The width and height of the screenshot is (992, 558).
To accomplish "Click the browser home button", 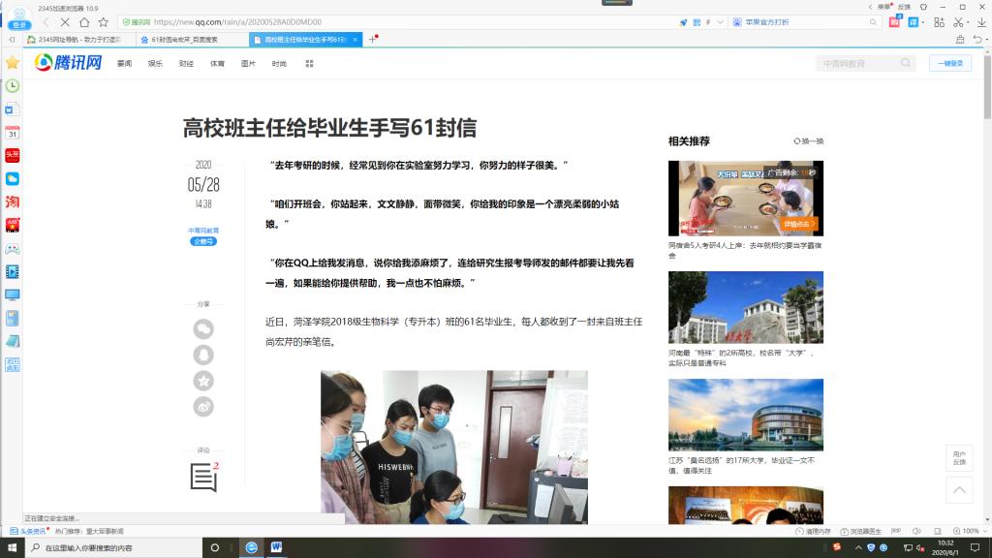I will coord(85,21).
